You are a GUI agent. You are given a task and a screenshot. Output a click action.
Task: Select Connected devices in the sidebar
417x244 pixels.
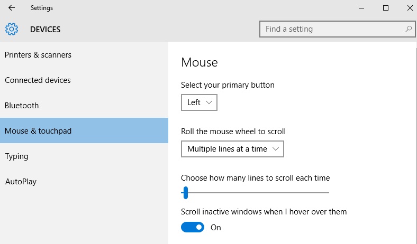point(38,80)
